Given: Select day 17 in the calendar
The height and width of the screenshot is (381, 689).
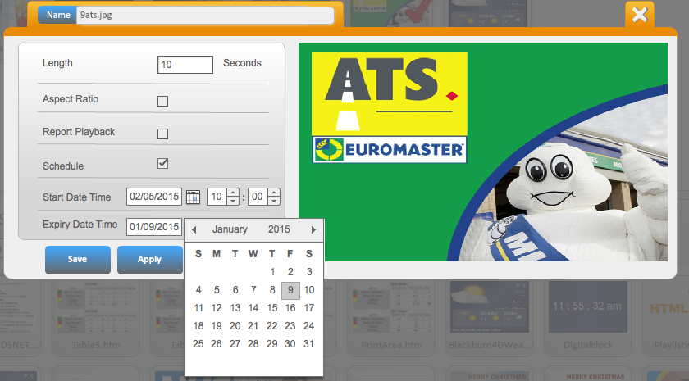Looking at the screenshot, I should coord(309,309).
